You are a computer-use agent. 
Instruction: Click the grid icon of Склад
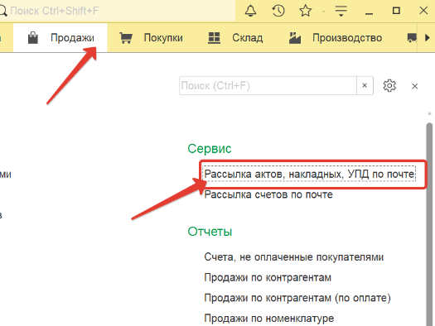pos(214,38)
